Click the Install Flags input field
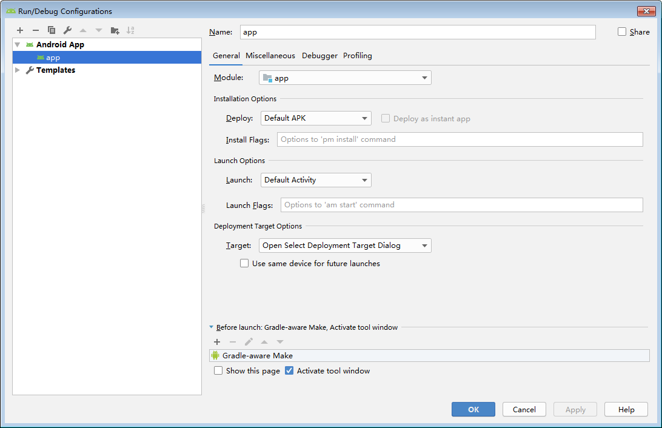This screenshot has width=662, height=428. point(460,139)
